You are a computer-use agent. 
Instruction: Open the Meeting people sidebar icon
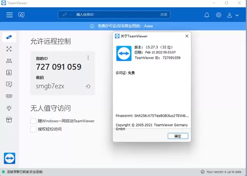(9, 61)
